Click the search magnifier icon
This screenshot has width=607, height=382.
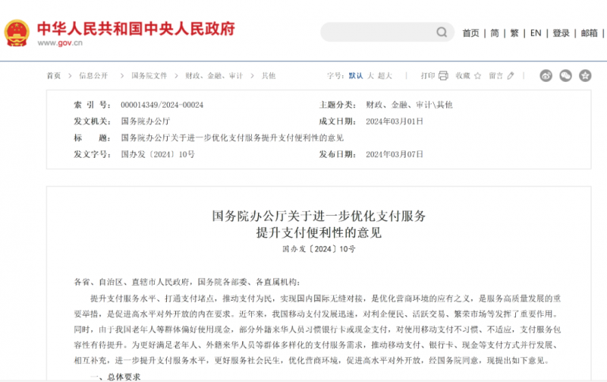[x=442, y=33]
